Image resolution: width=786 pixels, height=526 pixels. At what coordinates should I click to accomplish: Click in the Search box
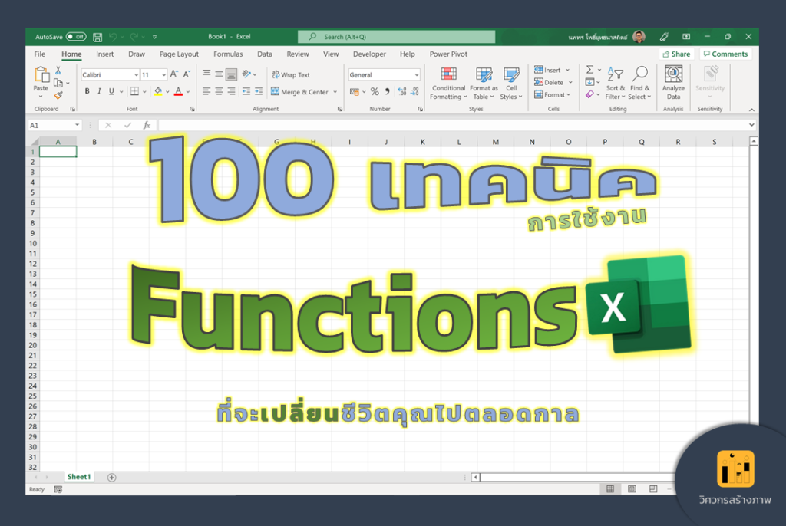tap(396, 37)
